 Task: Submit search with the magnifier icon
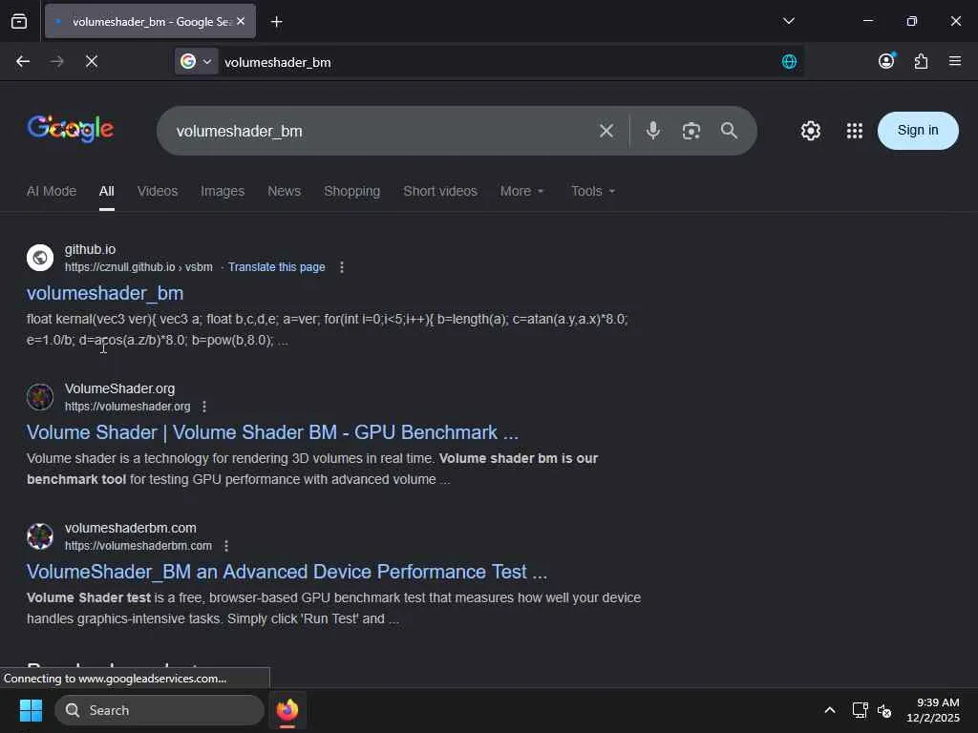729,130
